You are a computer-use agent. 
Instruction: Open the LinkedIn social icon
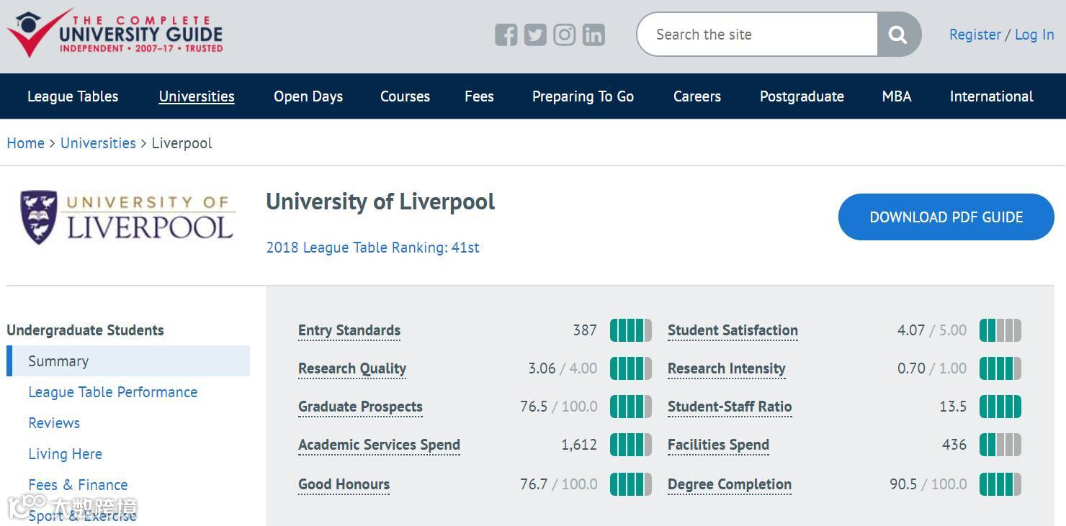(x=594, y=35)
